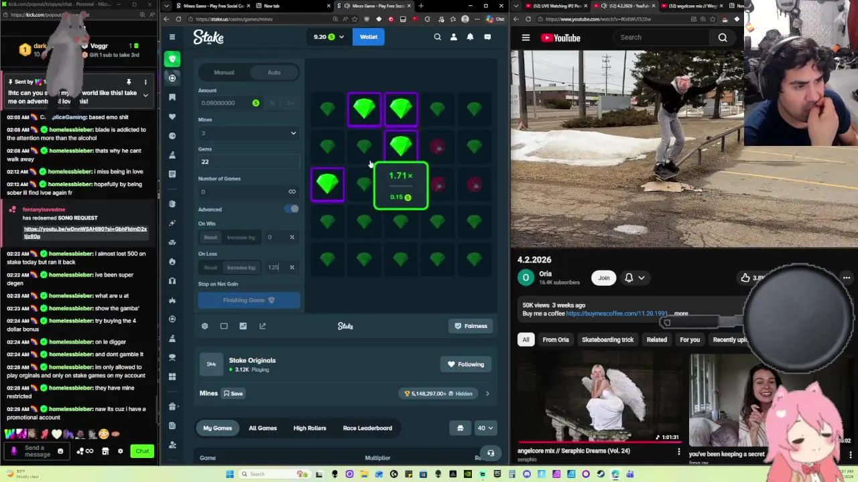
Task: Open YouTube guide hamburger menu
Action: [x=526, y=38]
